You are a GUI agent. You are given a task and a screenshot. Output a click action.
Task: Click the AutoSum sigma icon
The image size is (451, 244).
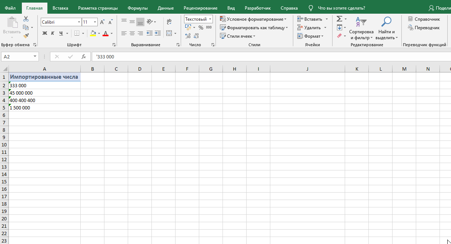click(x=339, y=19)
